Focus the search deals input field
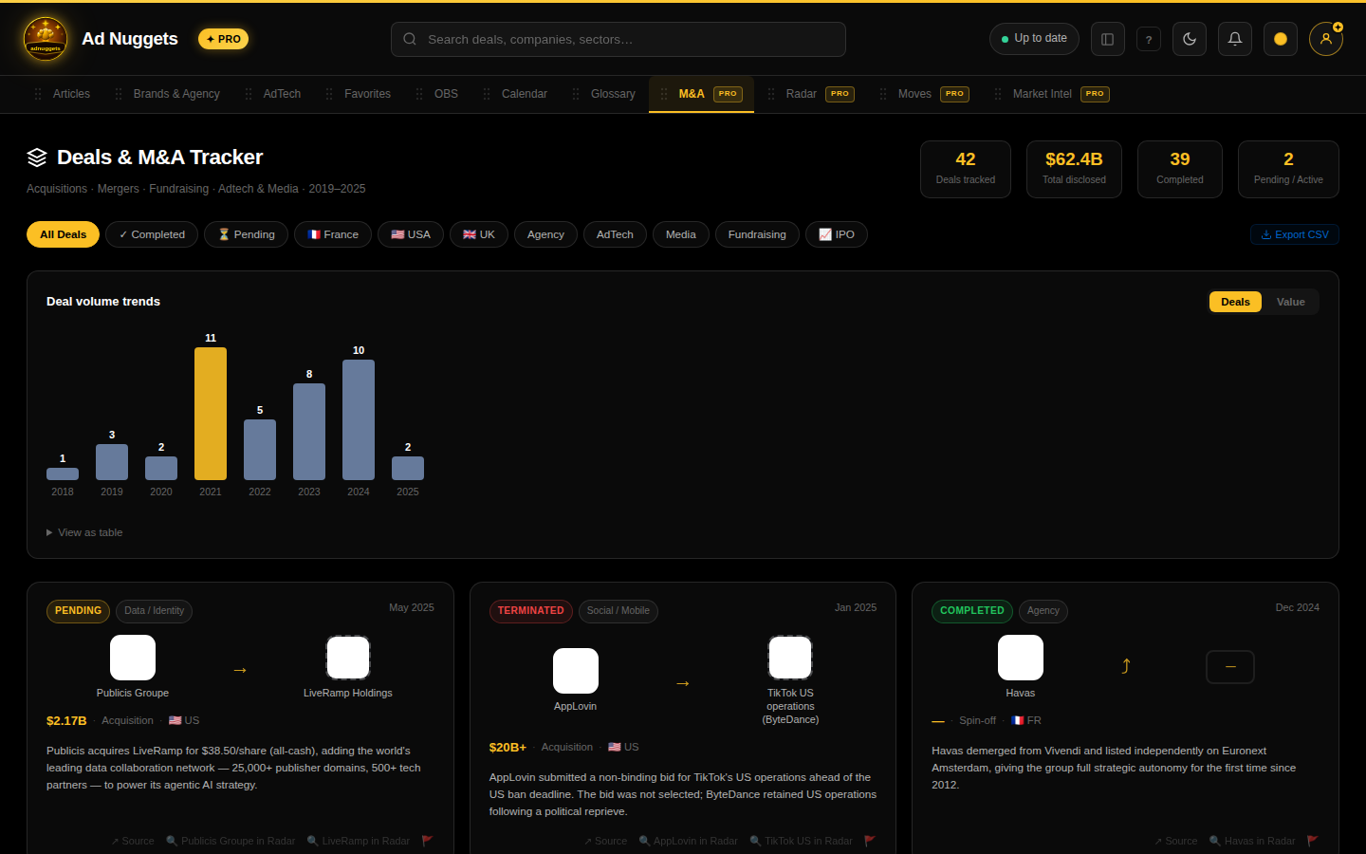The width and height of the screenshot is (1366, 854). (618, 39)
